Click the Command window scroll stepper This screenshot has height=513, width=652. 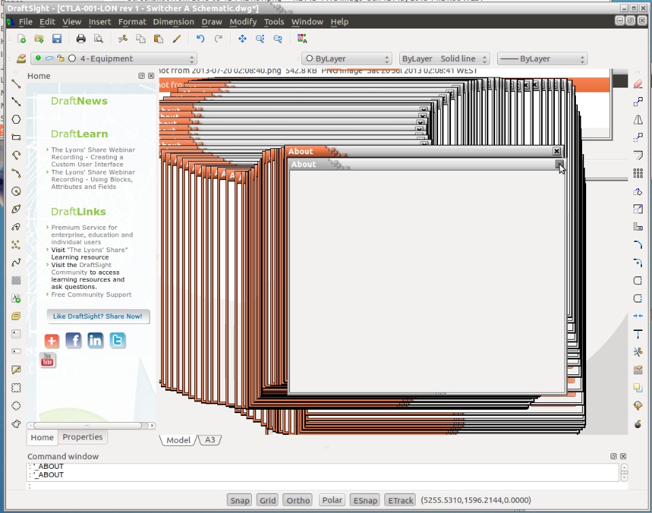coord(624,472)
